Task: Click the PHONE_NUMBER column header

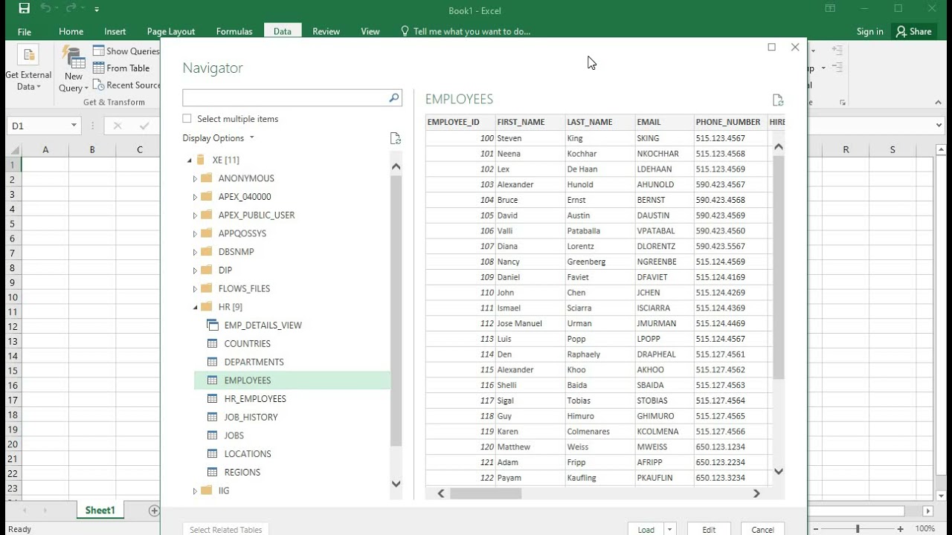Action: coord(729,122)
